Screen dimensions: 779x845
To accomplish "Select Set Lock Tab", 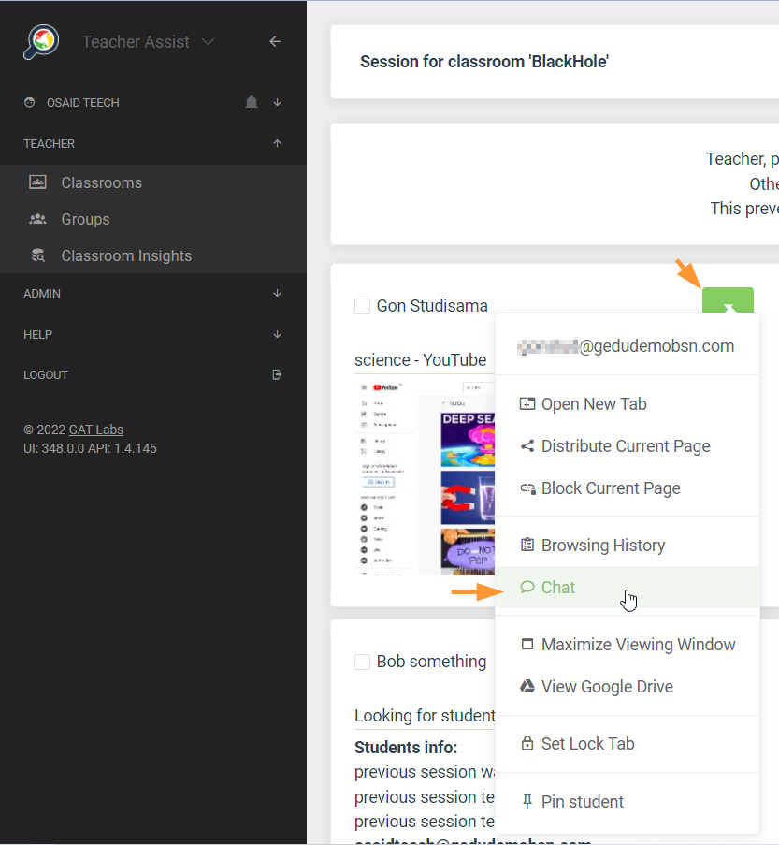I will [x=627, y=743].
